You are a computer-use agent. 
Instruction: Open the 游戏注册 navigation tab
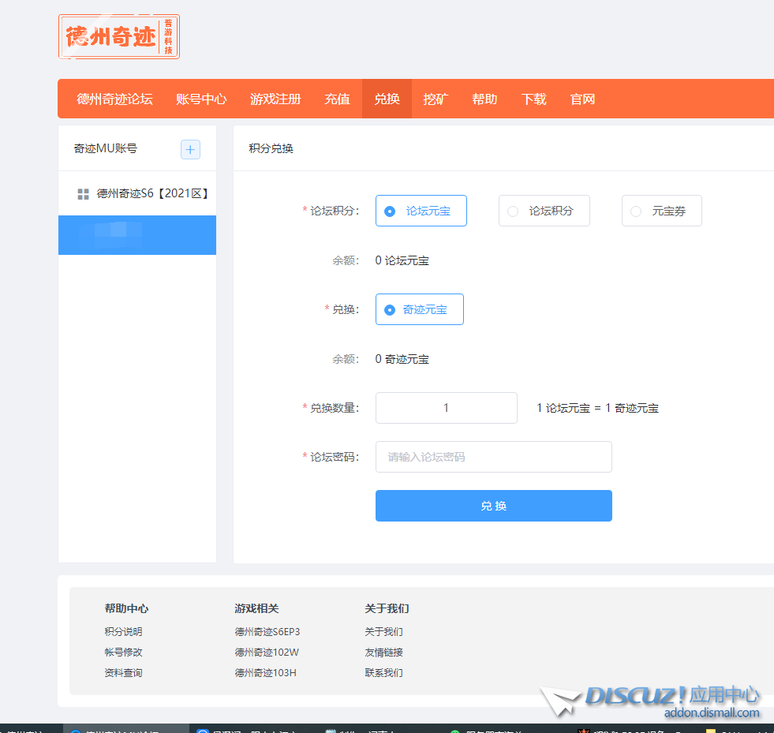pyautogui.click(x=275, y=99)
